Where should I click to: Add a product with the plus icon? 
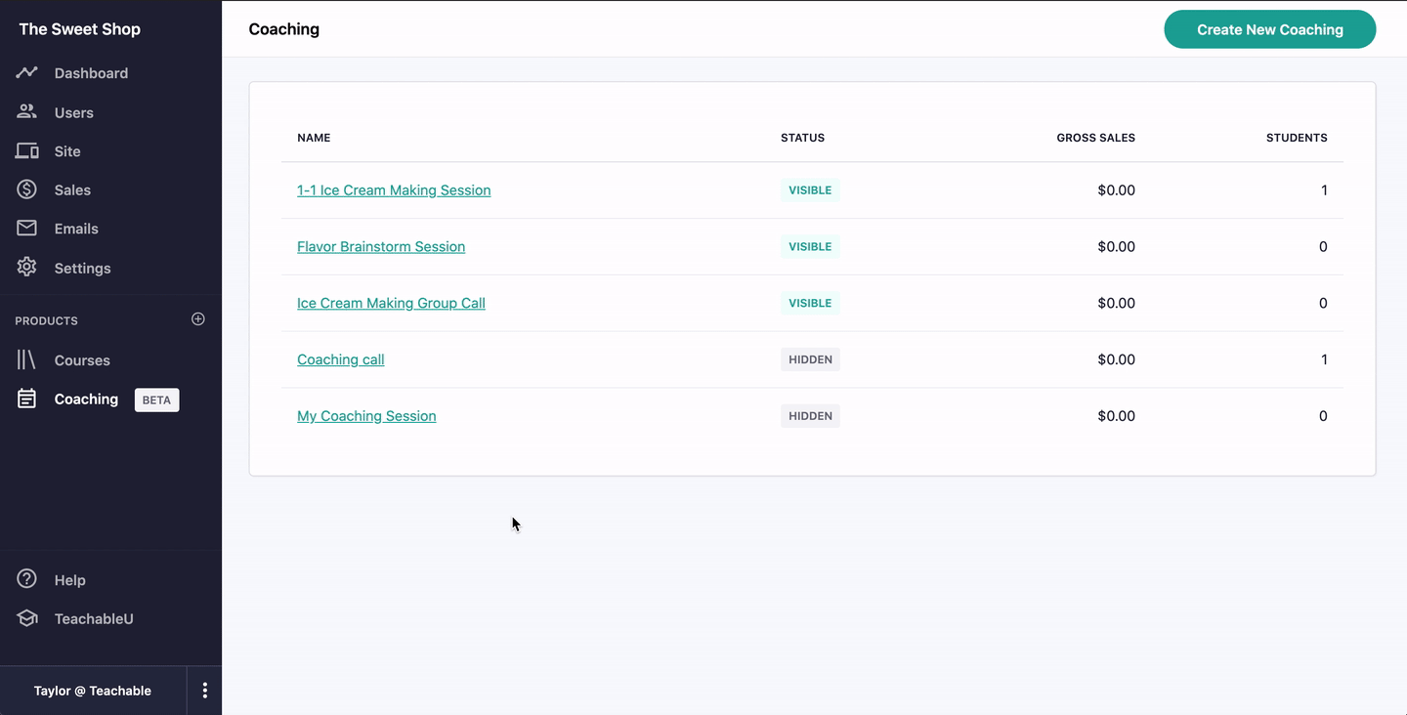pos(198,319)
